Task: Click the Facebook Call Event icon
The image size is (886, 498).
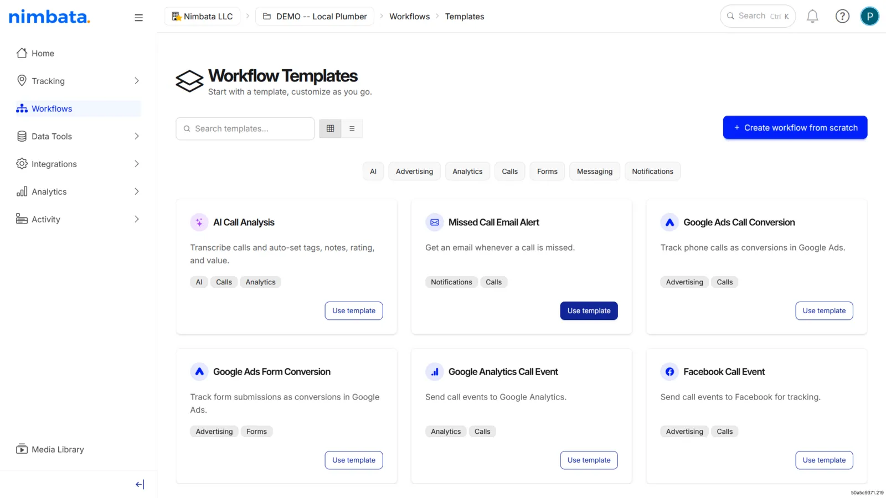Action: (669, 372)
